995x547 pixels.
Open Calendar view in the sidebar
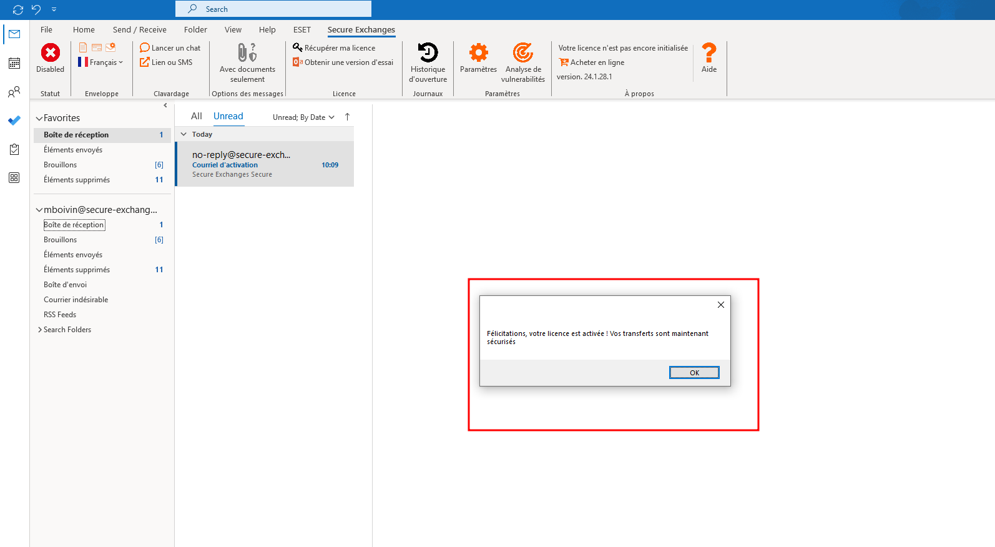(x=14, y=63)
